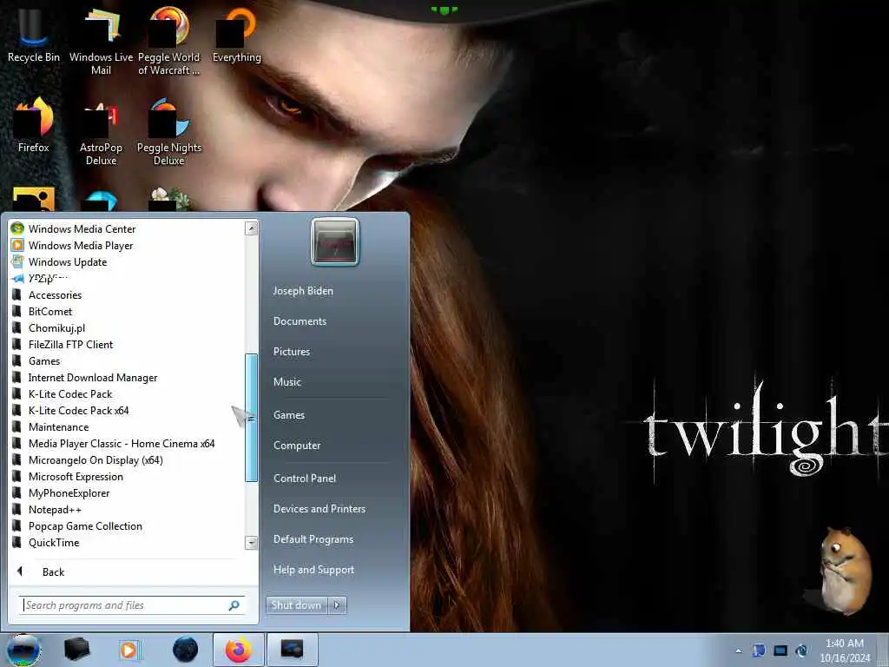This screenshot has height=667, width=889.
Task: Click the user account picture in the Start menu
Action: tap(335, 242)
